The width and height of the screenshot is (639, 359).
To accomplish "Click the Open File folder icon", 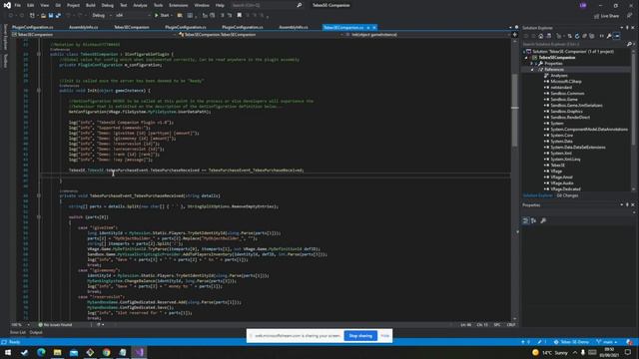I will point(43,16).
